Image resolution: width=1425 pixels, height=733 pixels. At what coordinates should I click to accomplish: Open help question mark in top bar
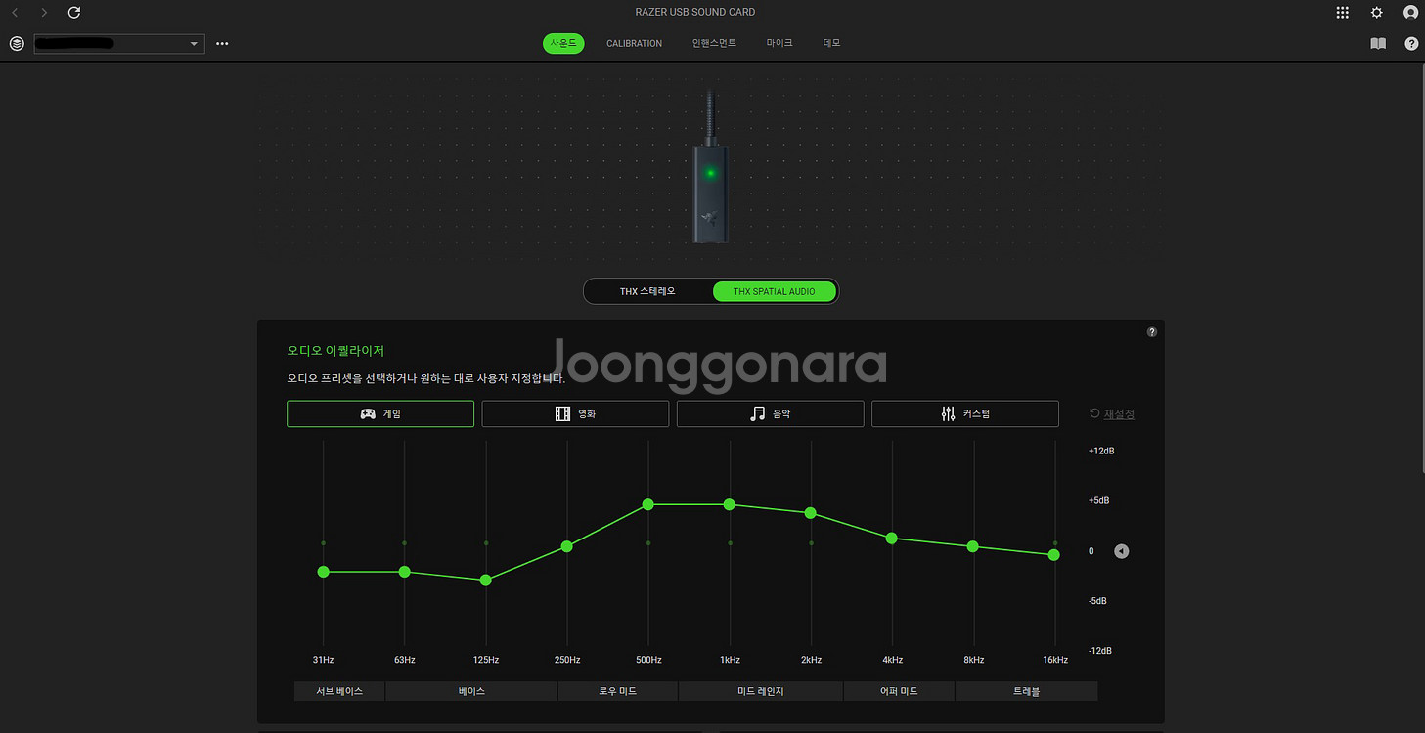click(x=1411, y=44)
